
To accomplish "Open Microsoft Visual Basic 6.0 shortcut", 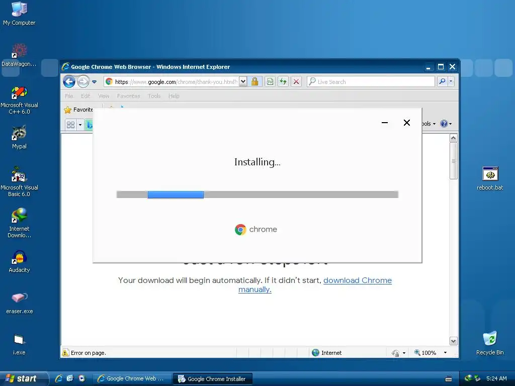I will [19, 182].
